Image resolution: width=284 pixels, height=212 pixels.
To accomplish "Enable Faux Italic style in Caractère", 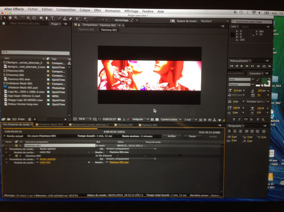I will pos(239,119).
